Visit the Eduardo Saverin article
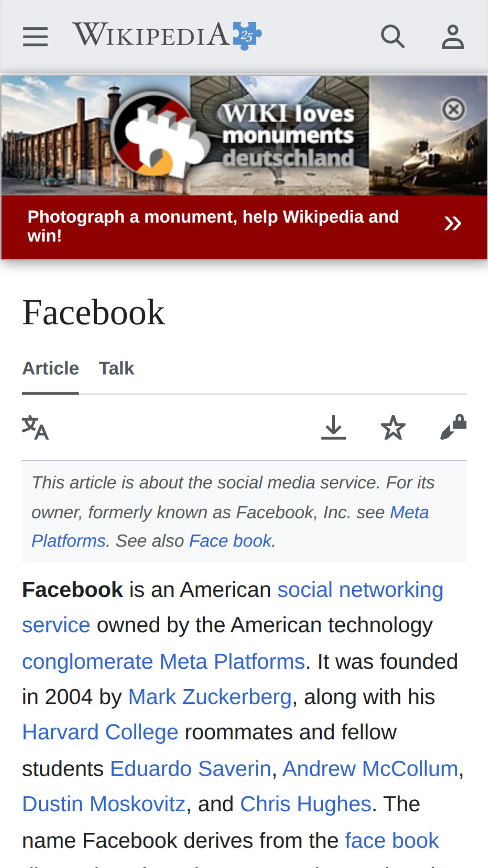 click(190, 769)
